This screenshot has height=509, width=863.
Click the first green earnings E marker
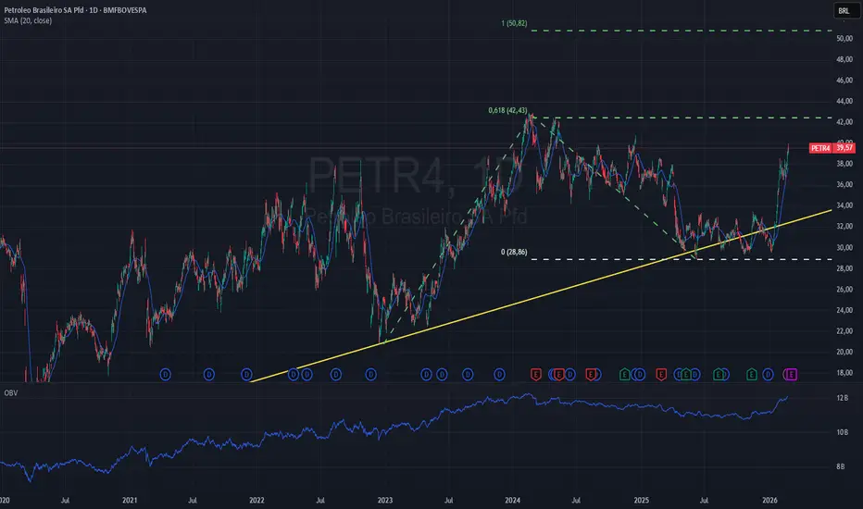tap(624, 375)
